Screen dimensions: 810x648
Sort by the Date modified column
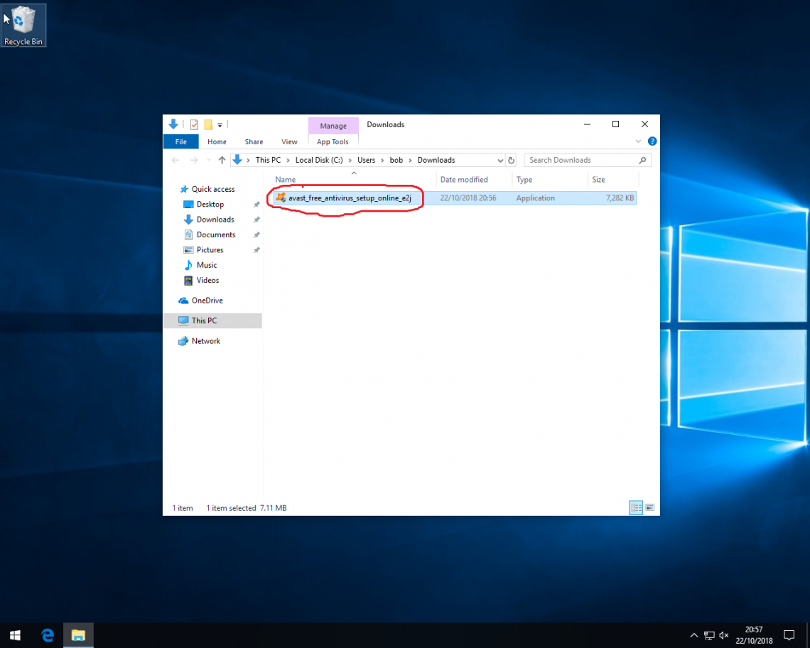coord(464,180)
